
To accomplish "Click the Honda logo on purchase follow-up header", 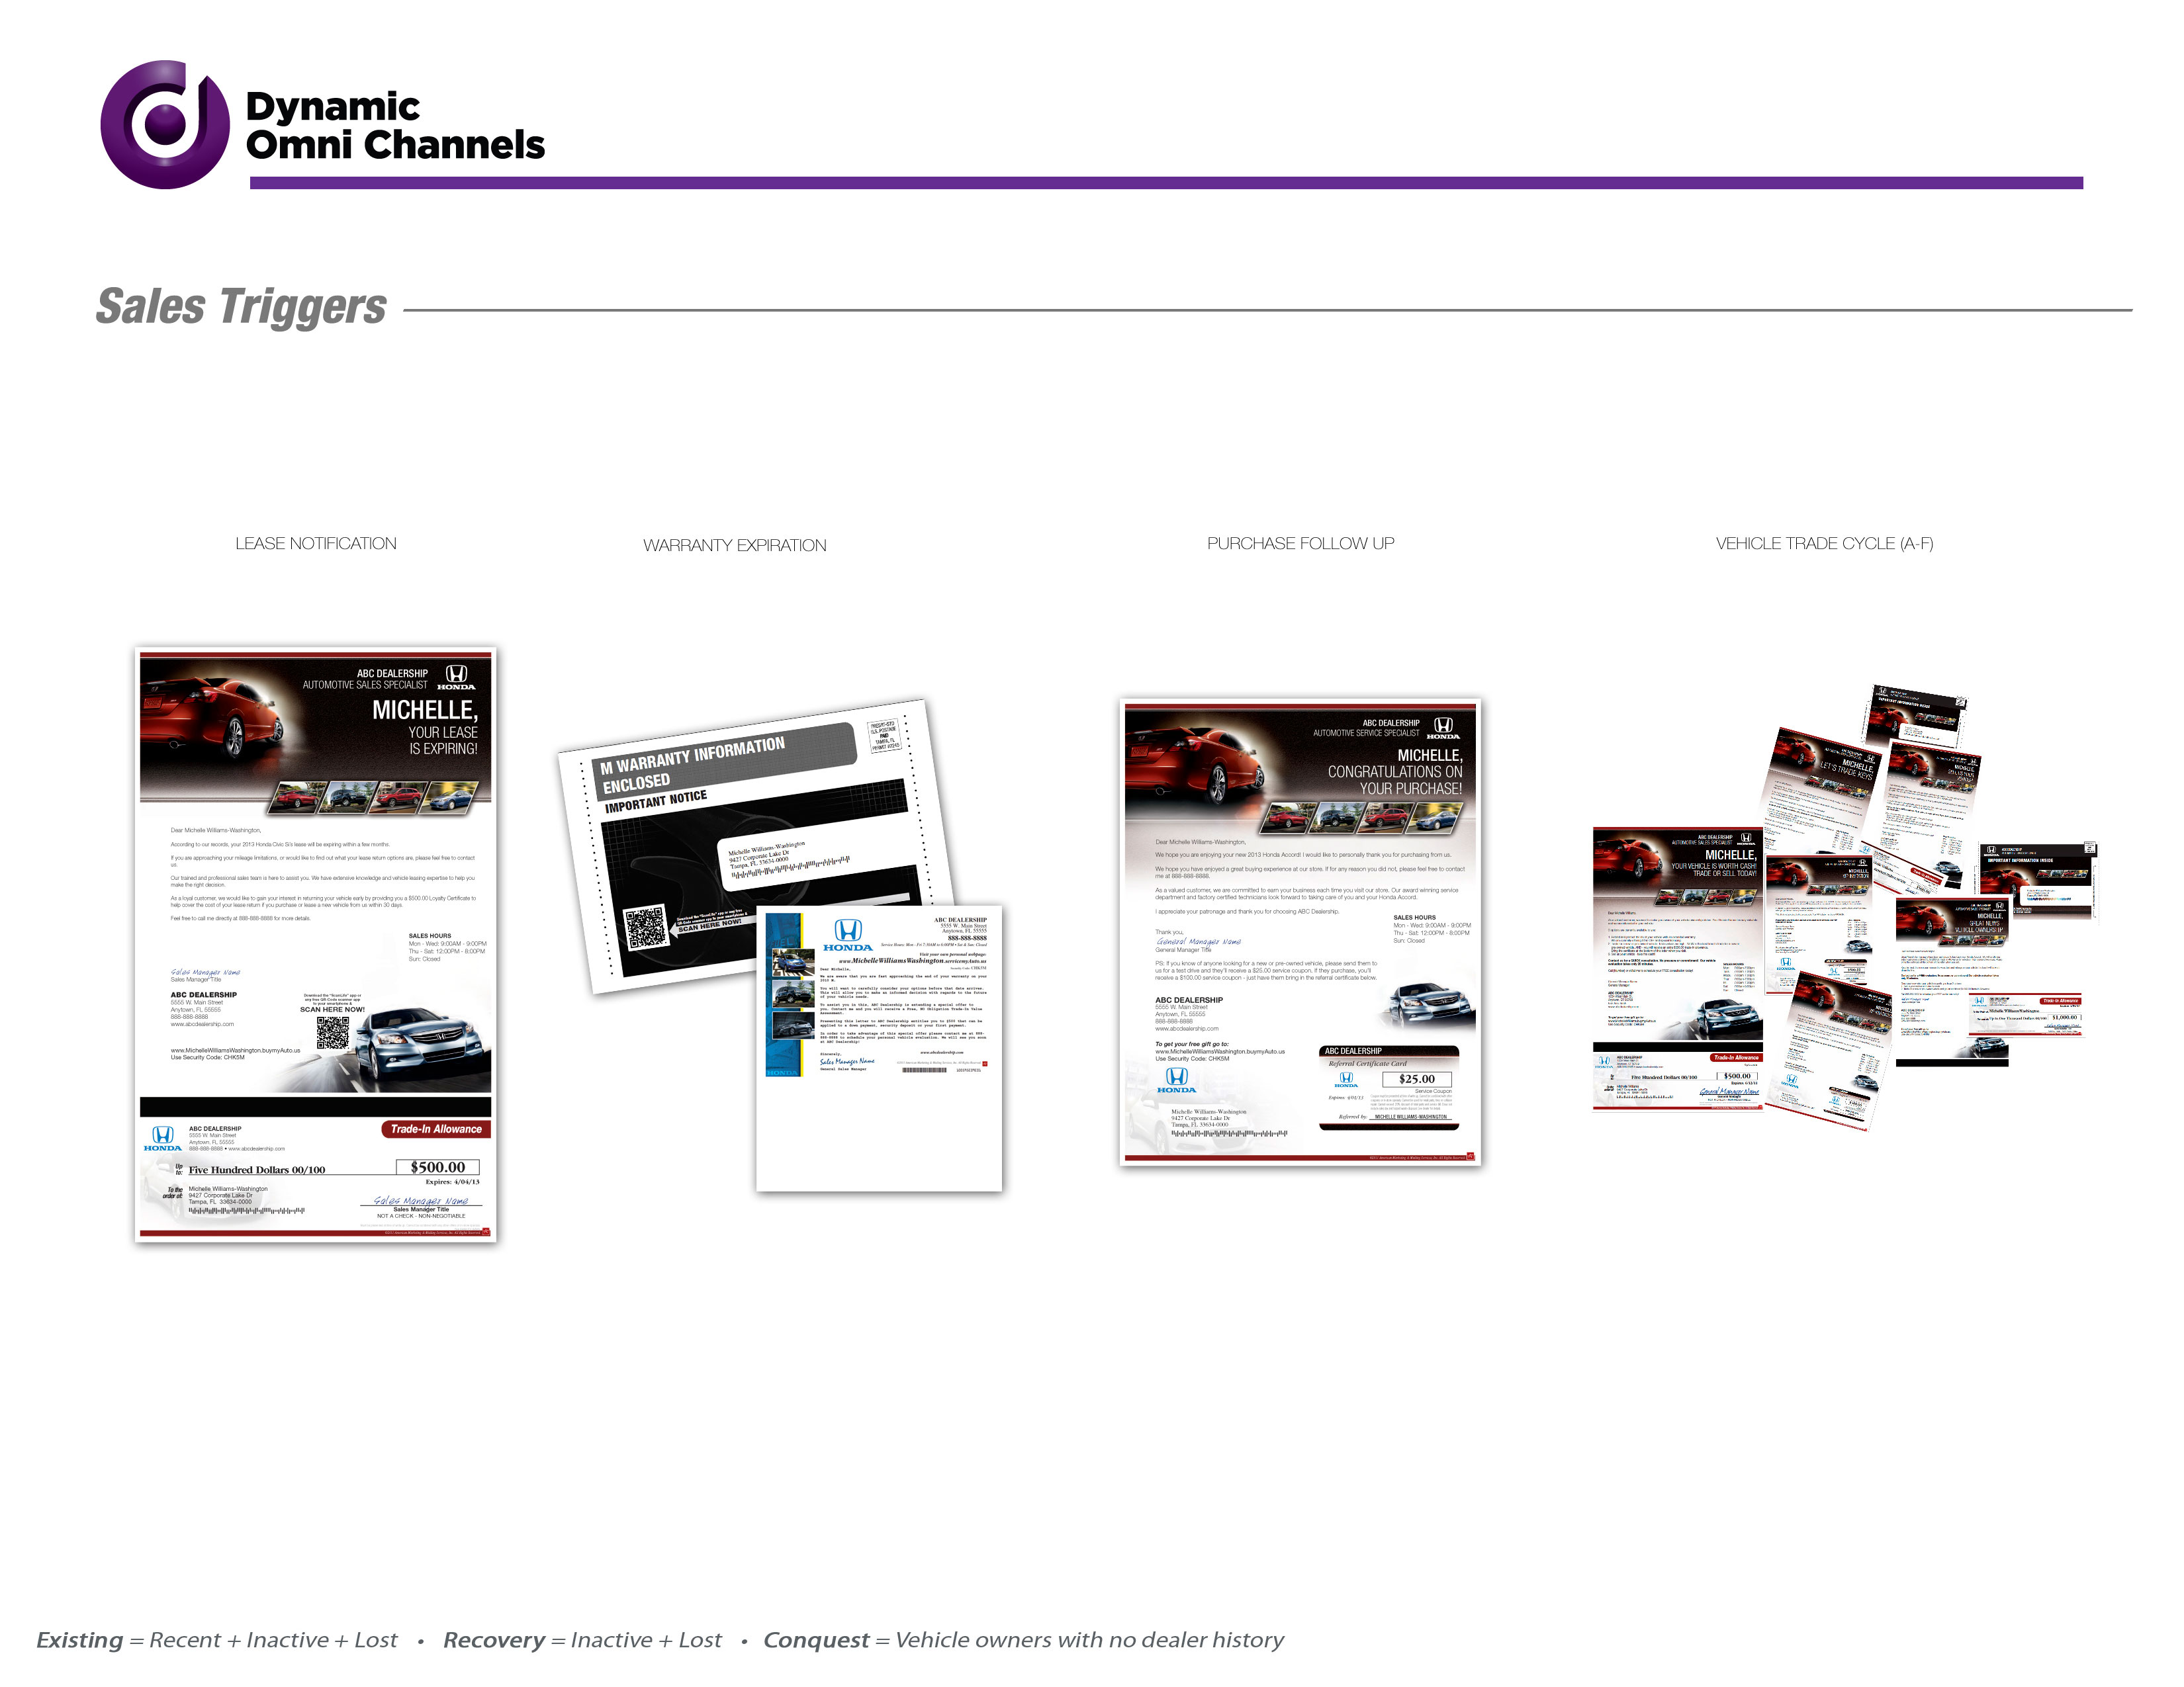I will 1443,728.
